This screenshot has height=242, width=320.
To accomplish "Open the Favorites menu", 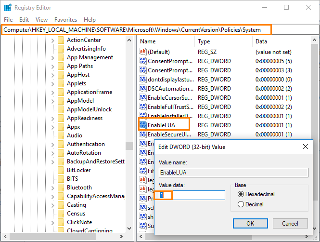I will click(x=65, y=20).
